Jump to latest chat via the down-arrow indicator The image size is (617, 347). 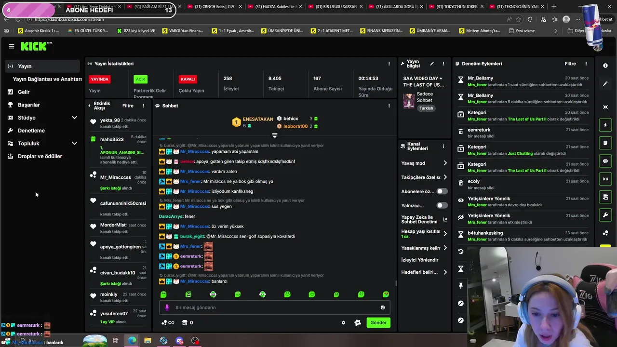[x=275, y=135]
